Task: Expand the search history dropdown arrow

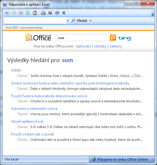Action: click(x=68, y=21)
